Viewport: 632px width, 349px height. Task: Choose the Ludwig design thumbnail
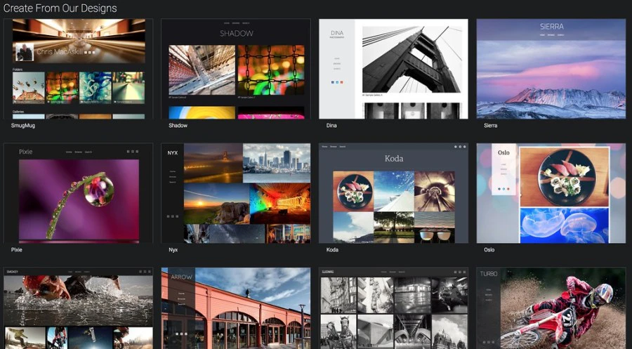pyautogui.click(x=393, y=308)
